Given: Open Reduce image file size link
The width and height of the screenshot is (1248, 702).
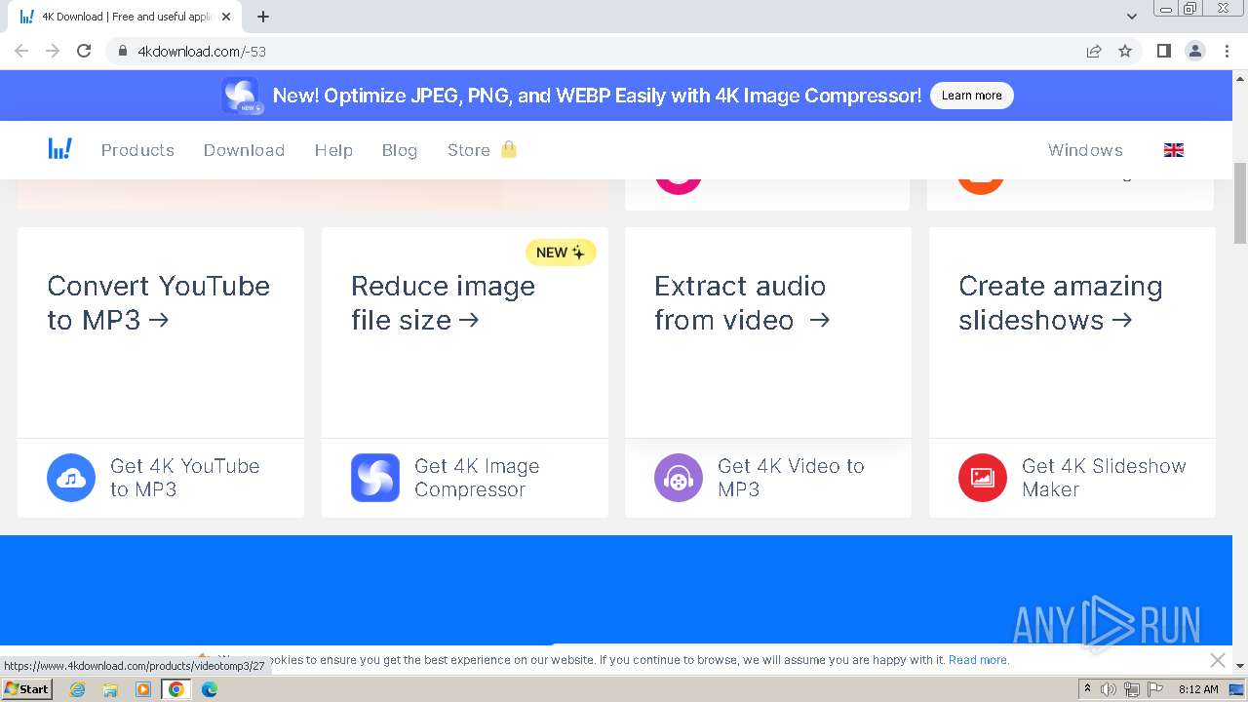Looking at the screenshot, I should [443, 303].
